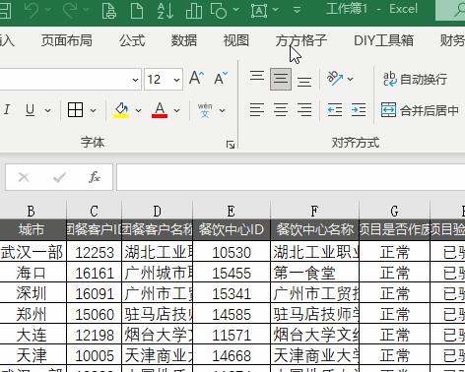The image size is (465, 372).
Task: Click the insert function fx icon
Action: (x=95, y=177)
